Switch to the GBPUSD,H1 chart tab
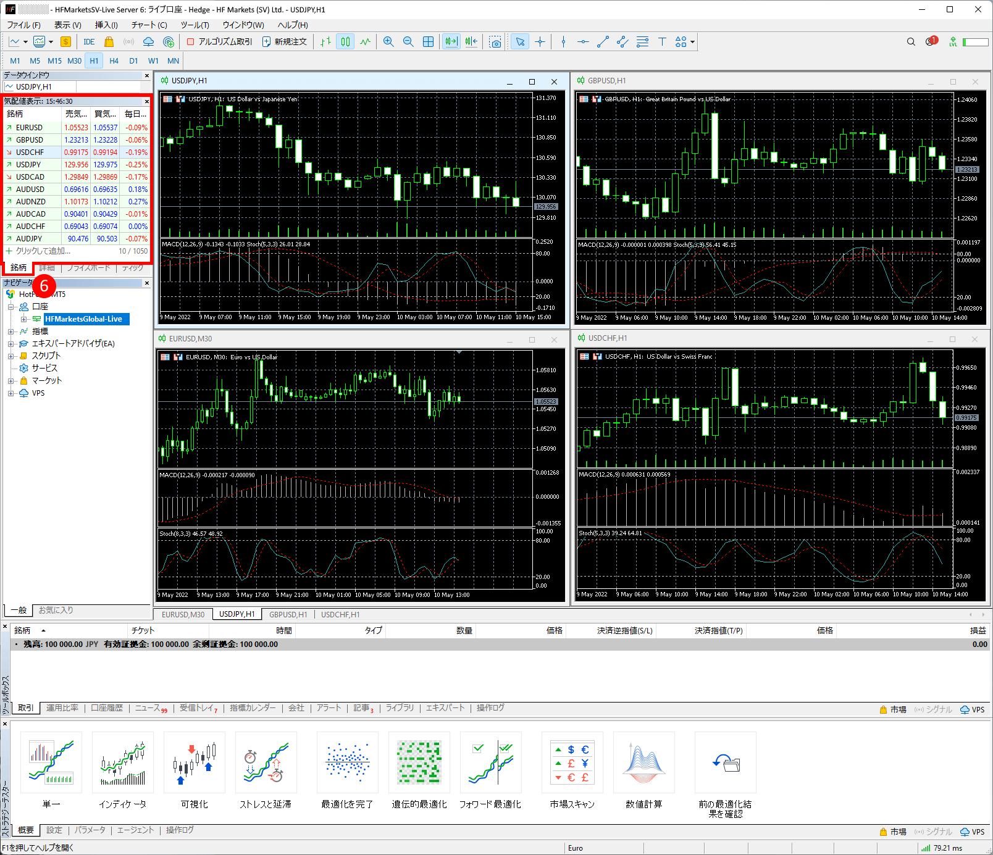The width and height of the screenshot is (993, 855). (x=288, y=614)
